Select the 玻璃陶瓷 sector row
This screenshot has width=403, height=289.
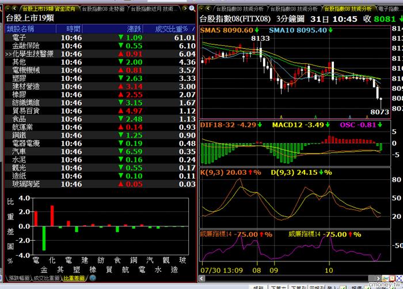(100, 184)
